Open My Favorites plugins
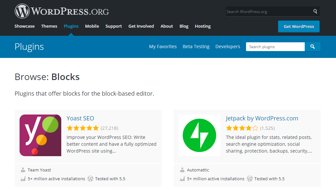The width and height of the screenshot is (336, 190). point(163,47)
